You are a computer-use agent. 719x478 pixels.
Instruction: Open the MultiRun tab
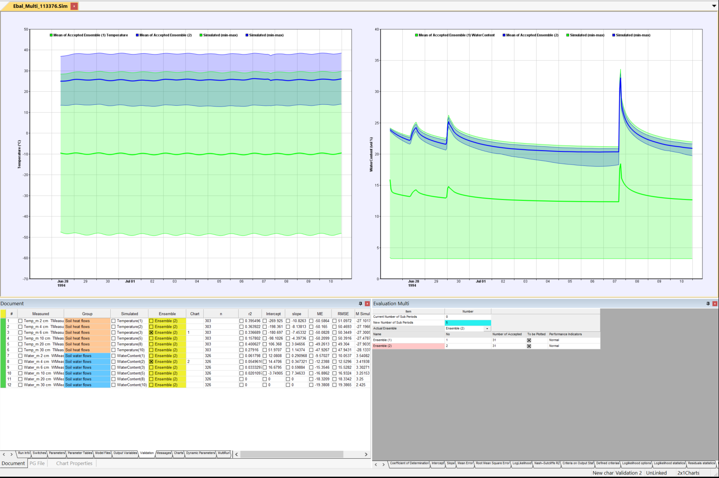click(x=224, y=453)
